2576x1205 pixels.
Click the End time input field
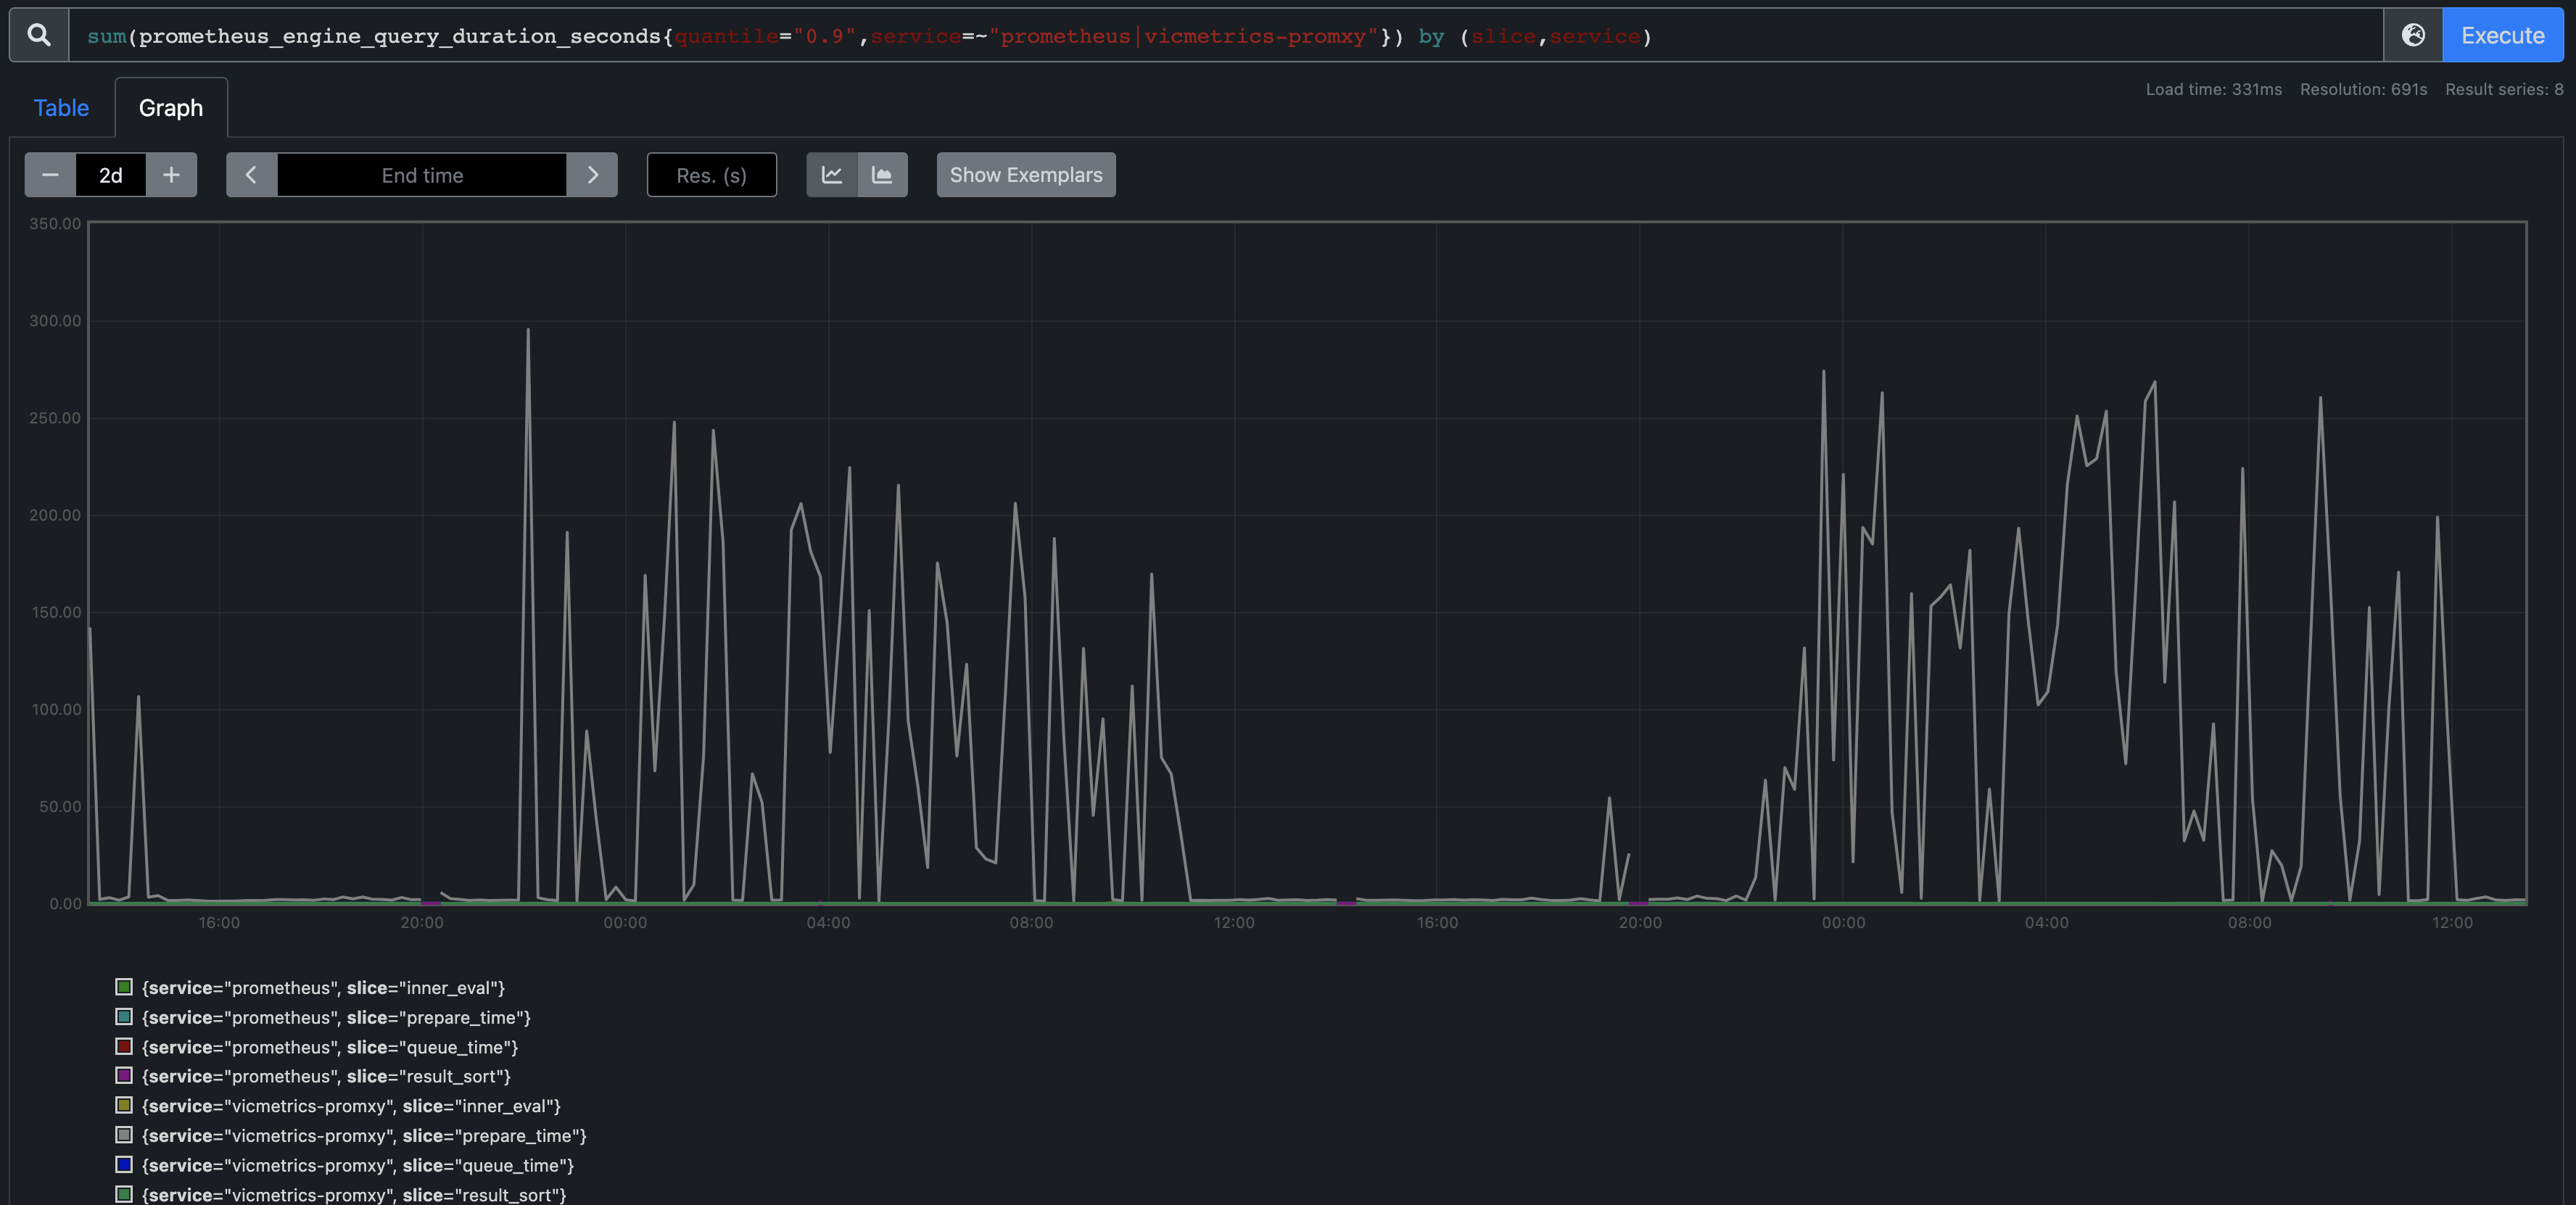[422, 174]
